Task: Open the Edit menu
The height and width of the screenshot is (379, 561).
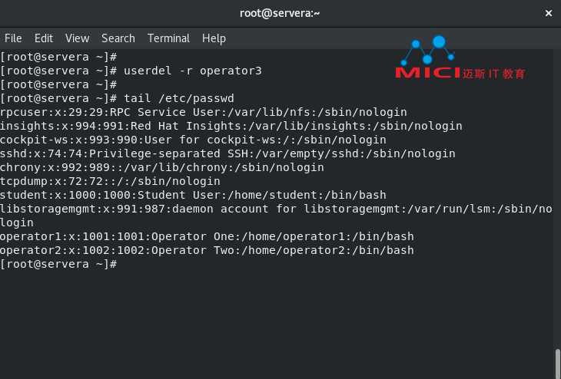Action: 44,38
